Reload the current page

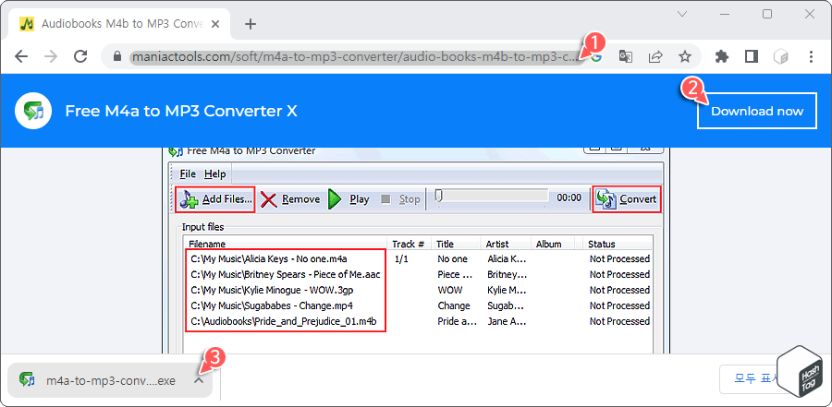[x=80, y=56]
